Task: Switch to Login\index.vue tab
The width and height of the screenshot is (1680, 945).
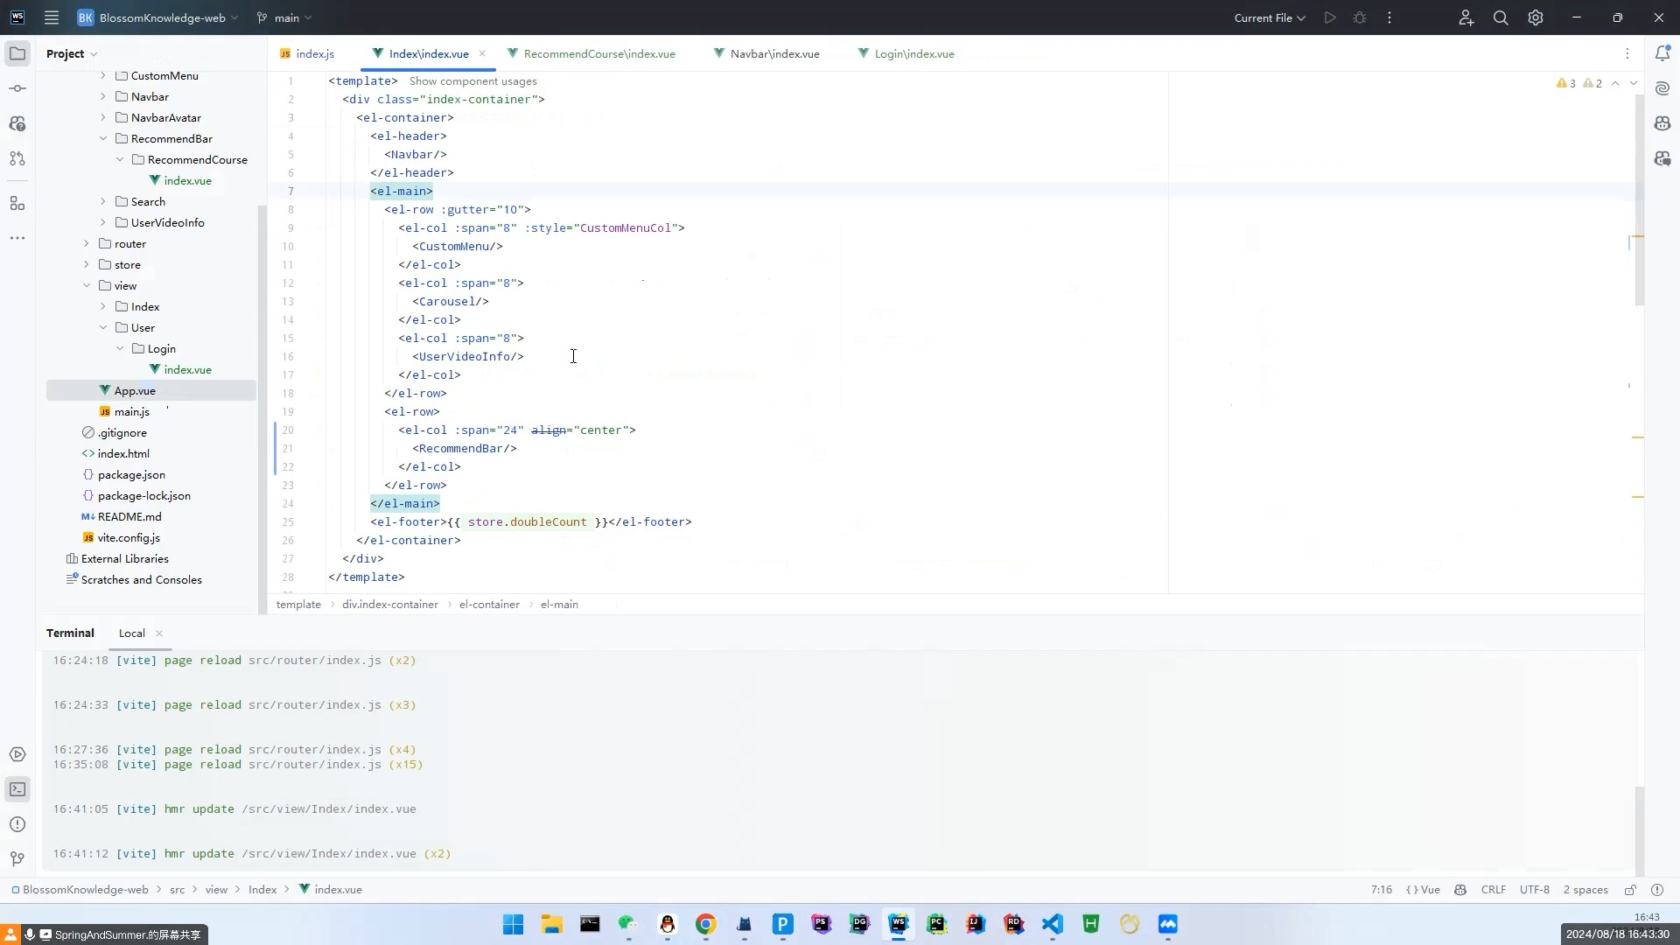Action: (907, 53)
